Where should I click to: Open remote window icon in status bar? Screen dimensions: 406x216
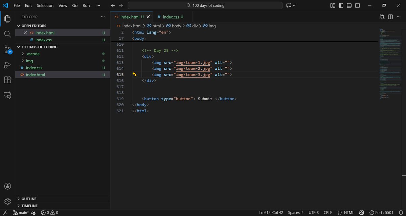(5, 213)
